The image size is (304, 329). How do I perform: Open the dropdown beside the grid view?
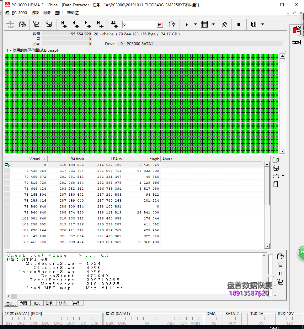213,24
